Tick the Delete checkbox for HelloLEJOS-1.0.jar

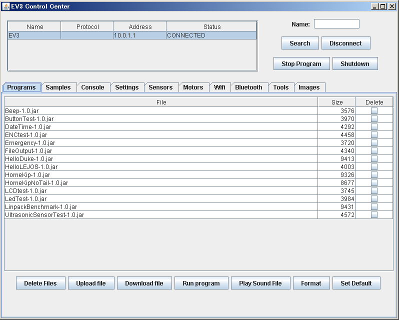click(374, 167)
